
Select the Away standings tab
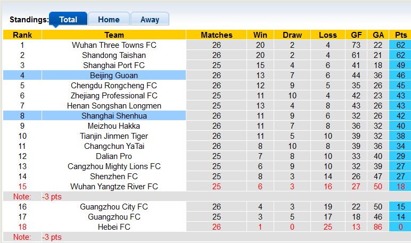[x=150, y=20]
